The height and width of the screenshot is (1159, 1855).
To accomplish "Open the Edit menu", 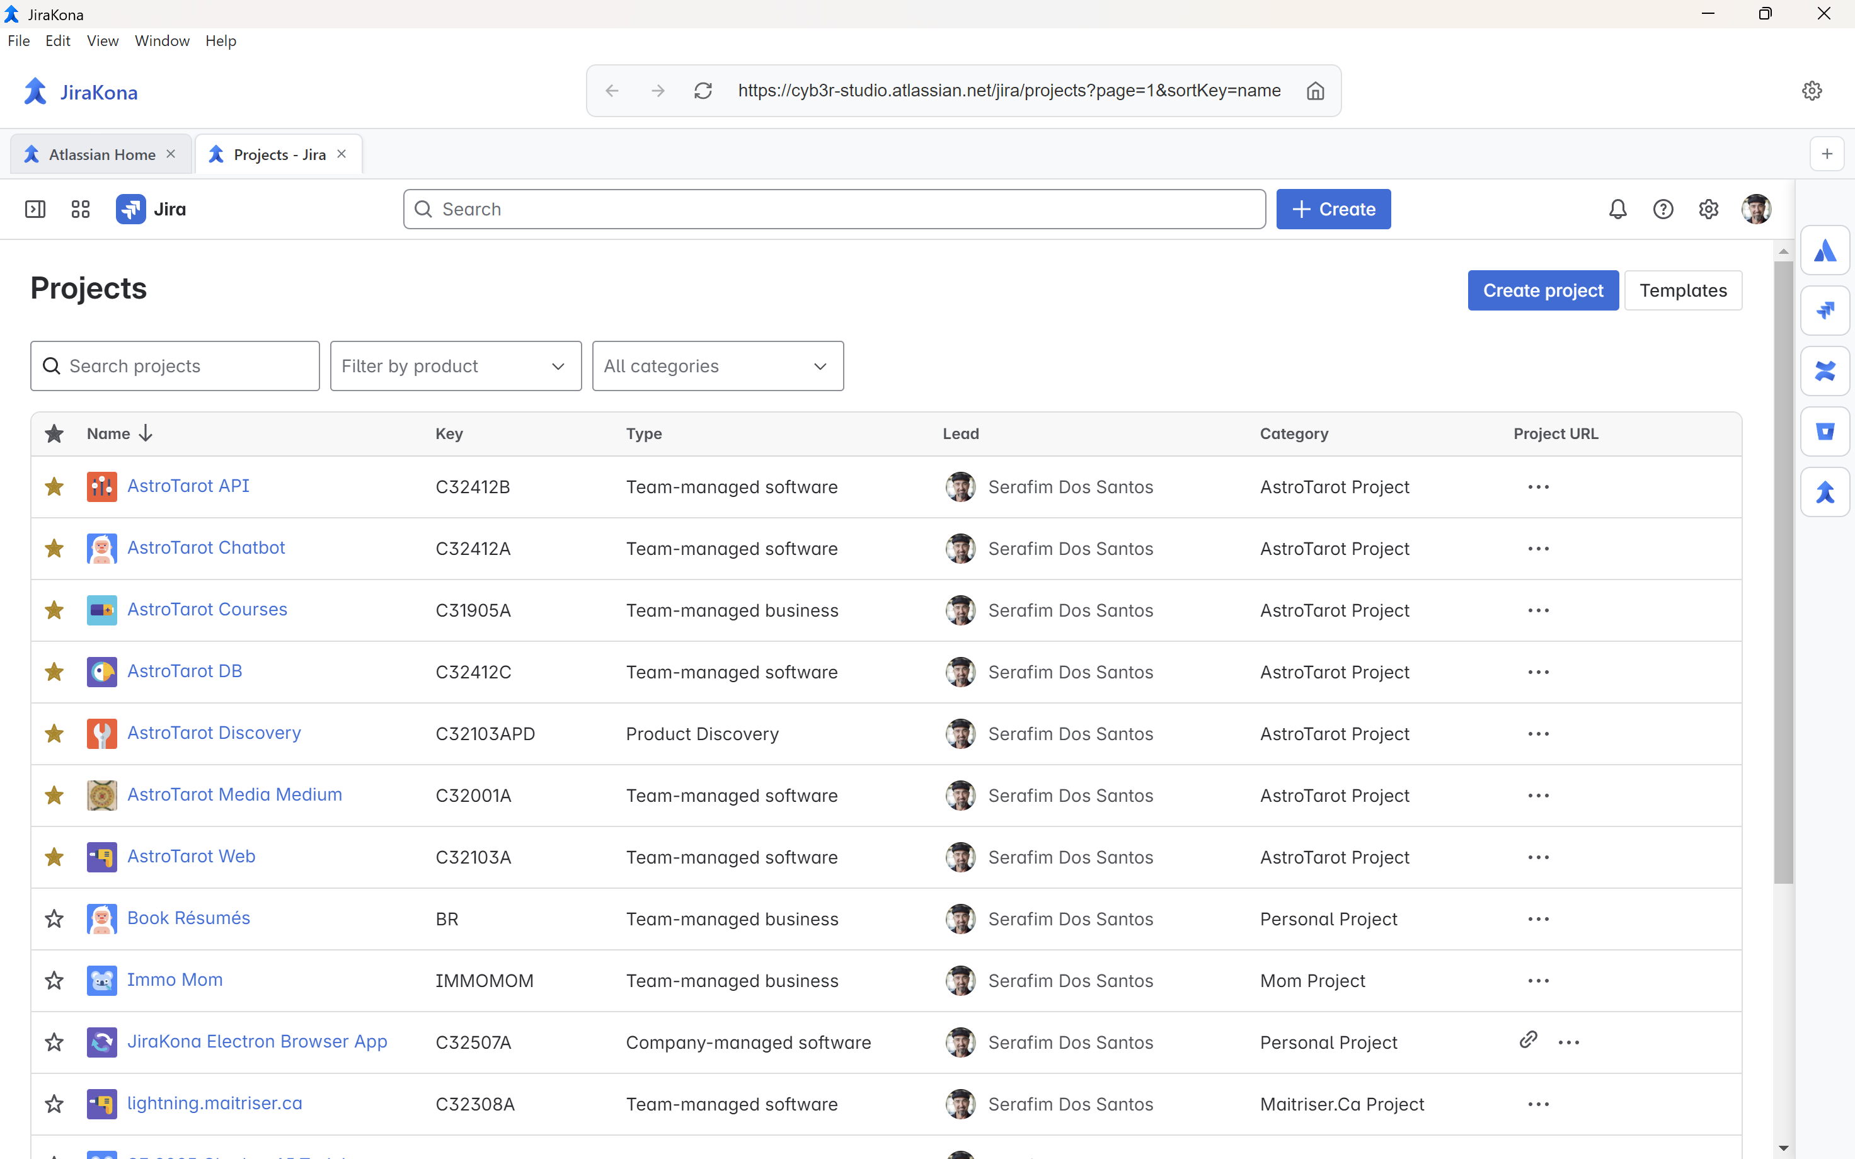I will point(57,40).
